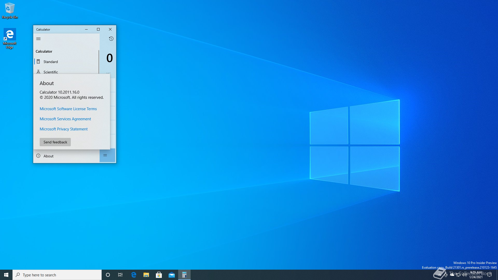Select the Microsoft Edge desktop shortcut

(10, 38)
